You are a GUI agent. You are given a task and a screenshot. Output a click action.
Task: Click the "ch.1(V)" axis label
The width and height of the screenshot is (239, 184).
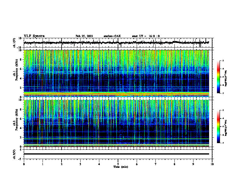[x=15, y=43]
